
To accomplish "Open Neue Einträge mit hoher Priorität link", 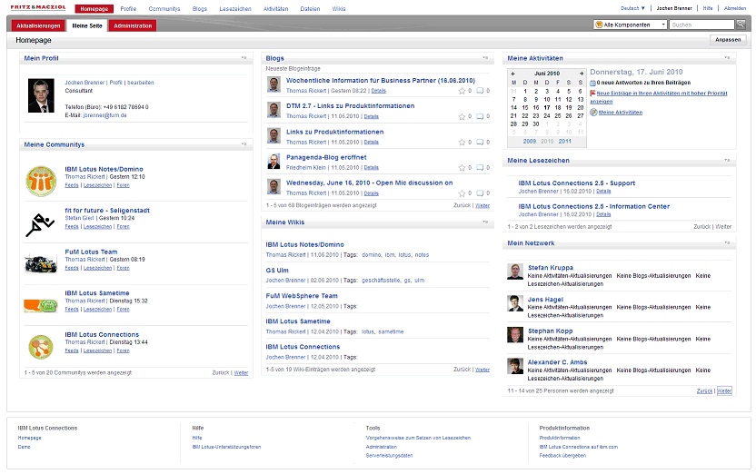I will (x=659, y=97).
